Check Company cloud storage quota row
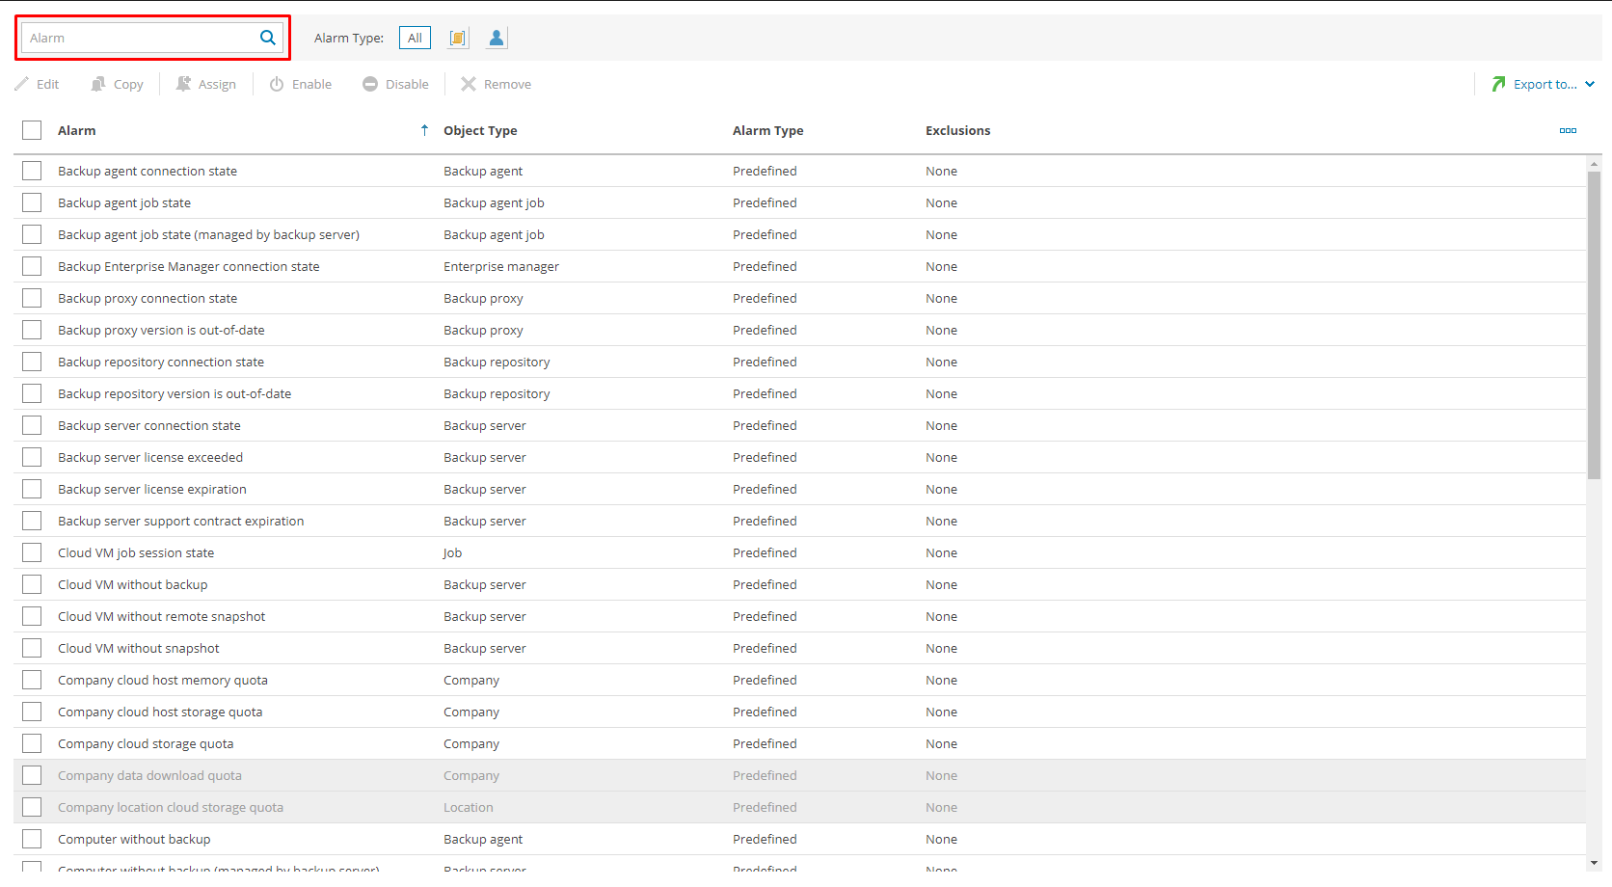The image size is (1612, 887). point(32,743)
